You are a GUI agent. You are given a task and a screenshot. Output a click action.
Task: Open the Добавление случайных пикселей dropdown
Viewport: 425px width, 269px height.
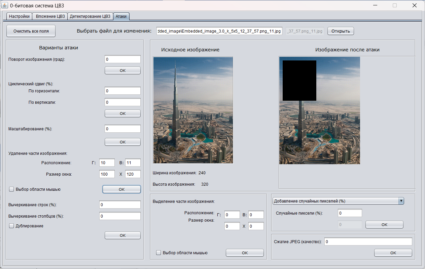tap(338, 201)
